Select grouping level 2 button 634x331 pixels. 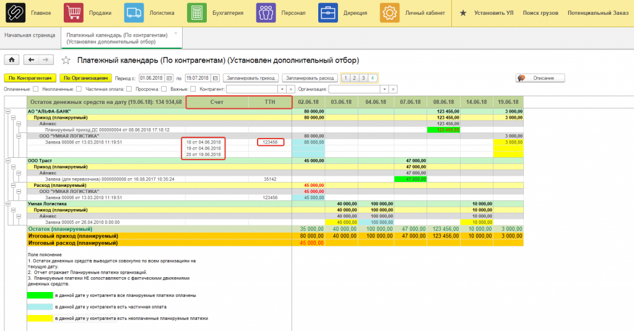pyautogui.click(x=355, y=78)
